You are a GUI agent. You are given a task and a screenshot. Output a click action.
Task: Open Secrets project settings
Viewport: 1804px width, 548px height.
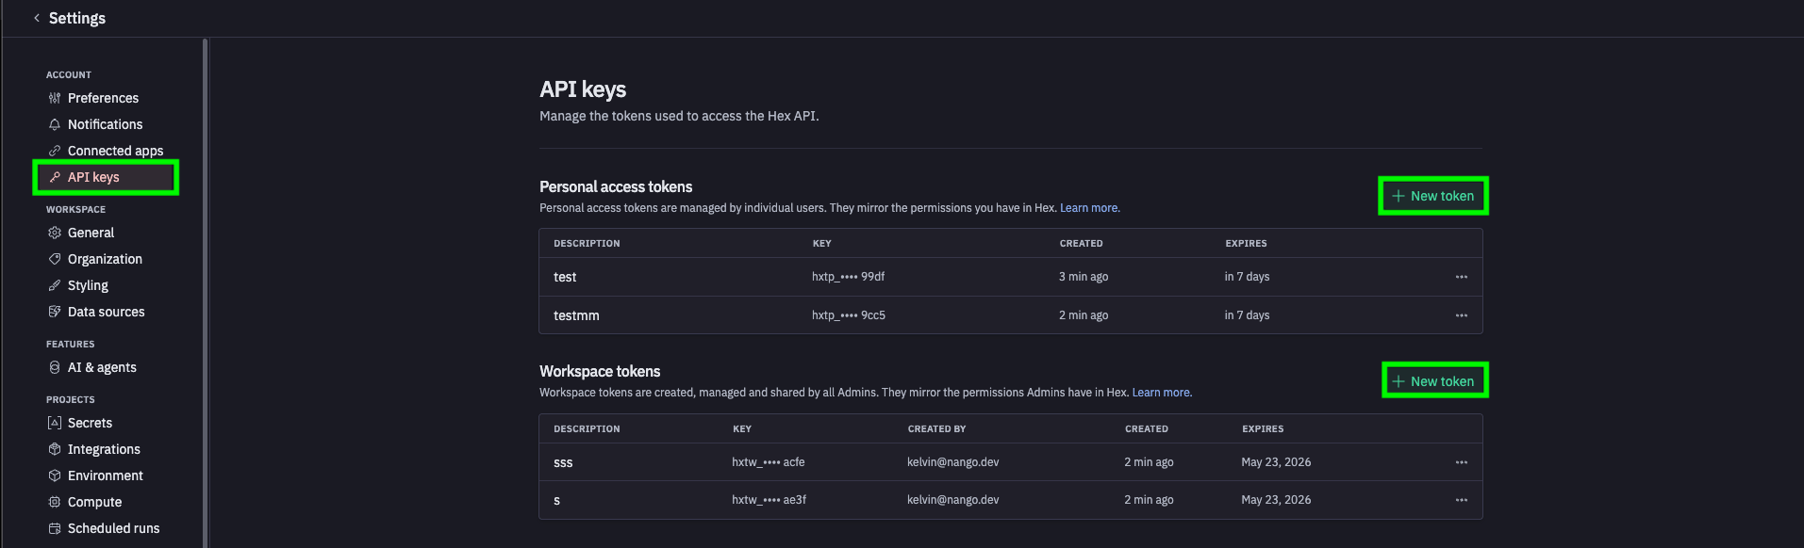pos(90,423)
